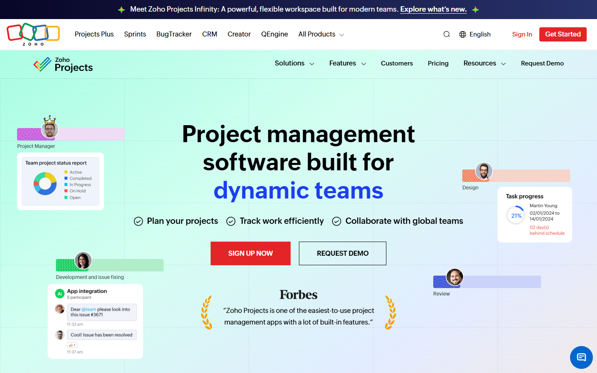
Task: Click the crowned Project Manager avatar
Action: [x=50, y=128]
